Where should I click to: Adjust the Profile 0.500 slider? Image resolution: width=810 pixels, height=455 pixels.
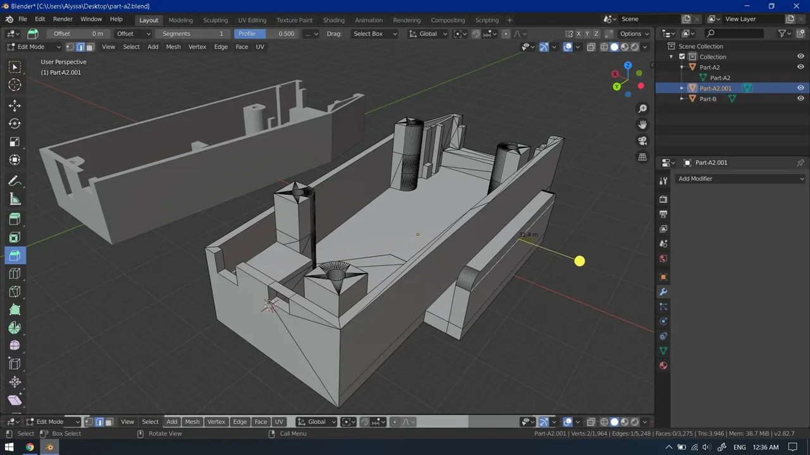(x=266, y=33)
